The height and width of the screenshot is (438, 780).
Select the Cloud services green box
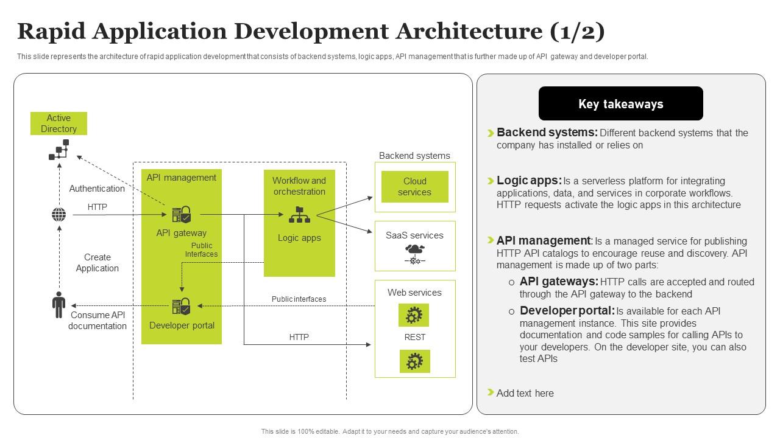point(415,187)
